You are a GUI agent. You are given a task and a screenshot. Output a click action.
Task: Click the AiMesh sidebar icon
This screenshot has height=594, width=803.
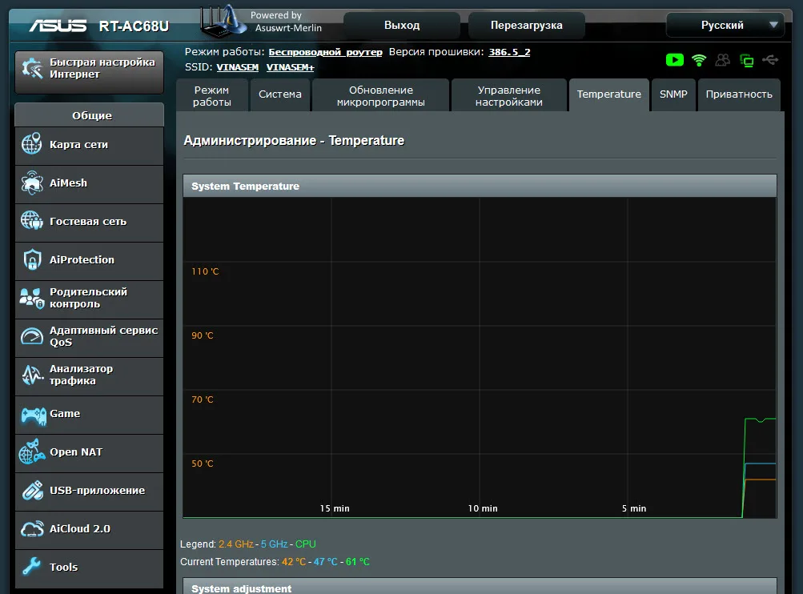coord(32,183)
